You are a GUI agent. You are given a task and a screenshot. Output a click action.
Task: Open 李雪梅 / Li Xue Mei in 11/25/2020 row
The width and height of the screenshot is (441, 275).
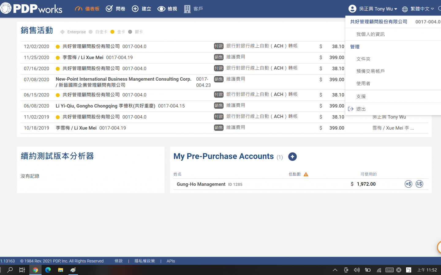[83, 57]
